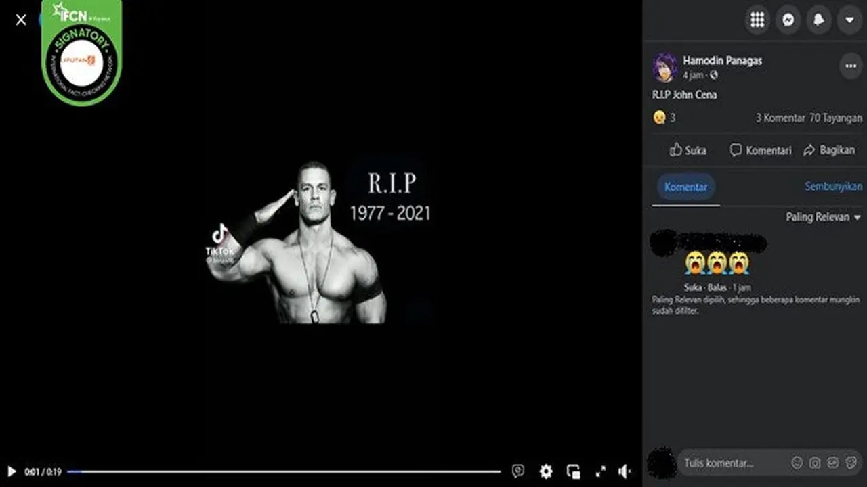The width and height of the screenshot is (867, 487).
Task: Mute the video with the volume icon
Action: (x=624, y=471)
